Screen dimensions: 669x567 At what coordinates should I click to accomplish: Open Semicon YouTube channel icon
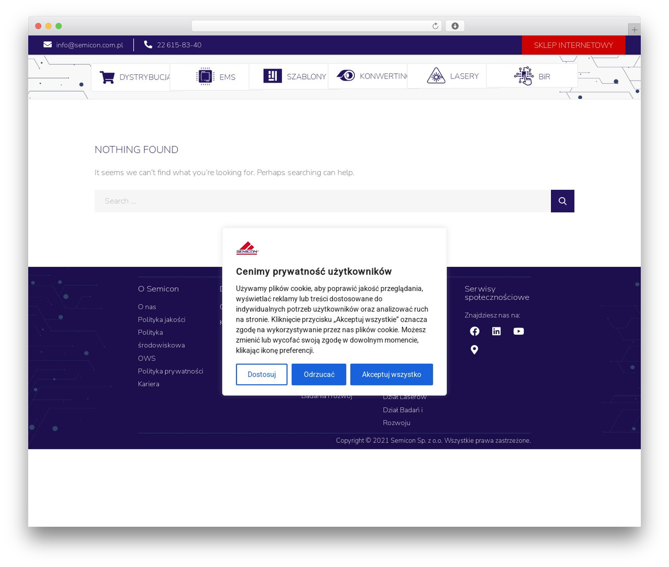[x=518, y=331]
